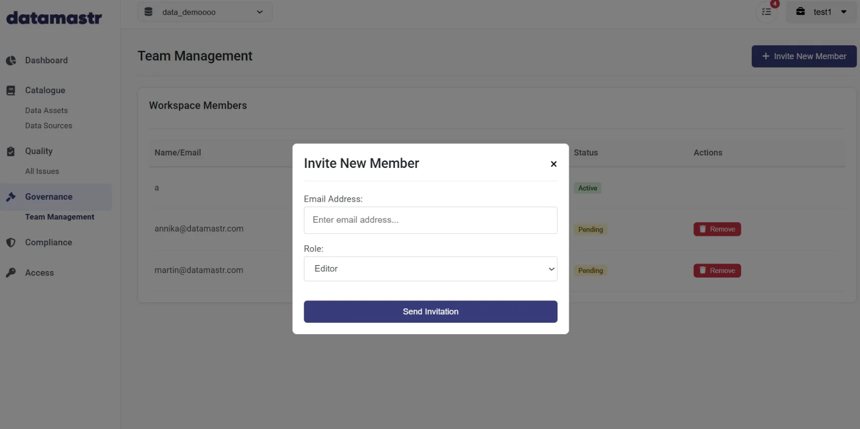Viewport: 860px width, 429px height.
Task: Click the member row named a
Action: coord(157,188)
